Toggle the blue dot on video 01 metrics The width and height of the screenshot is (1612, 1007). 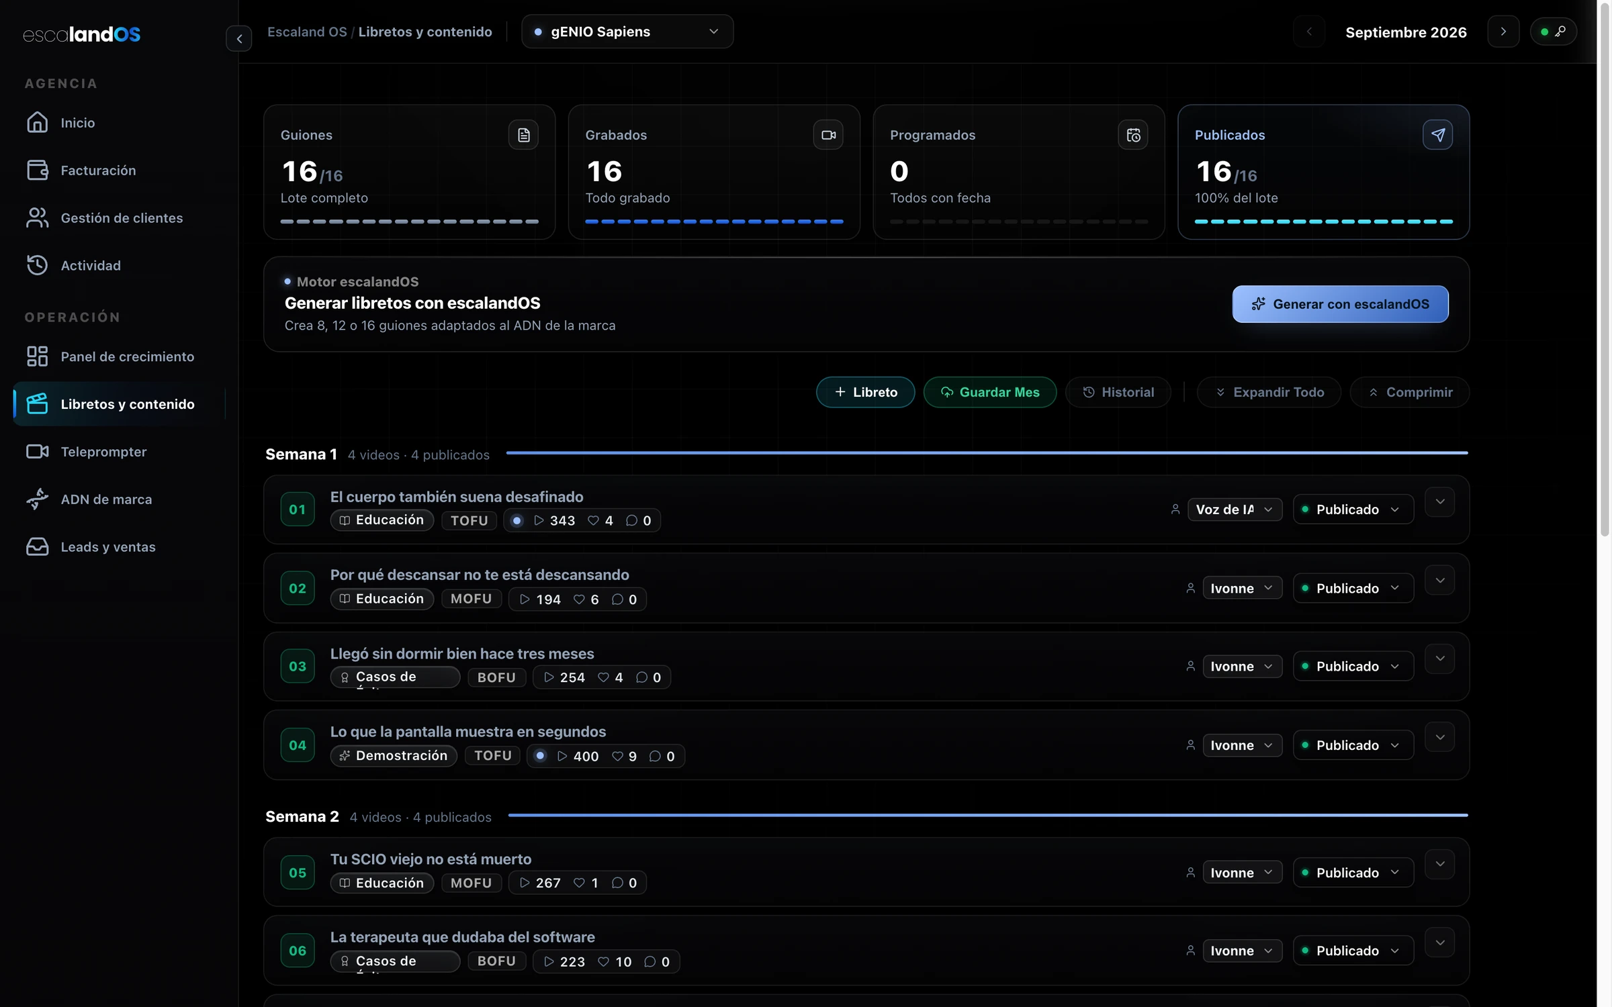tap(517, 520)
